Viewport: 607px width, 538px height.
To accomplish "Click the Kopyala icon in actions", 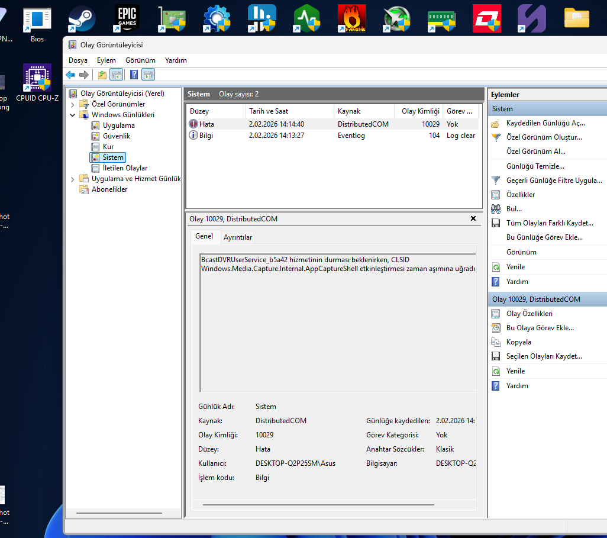I will [496, 342].
